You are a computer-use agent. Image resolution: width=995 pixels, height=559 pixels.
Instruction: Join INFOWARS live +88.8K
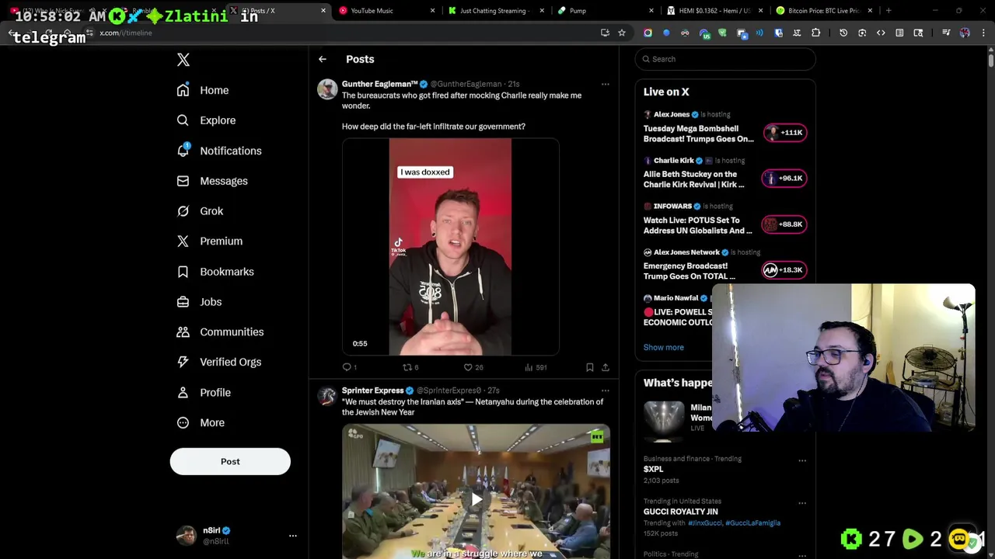(784, 224)
